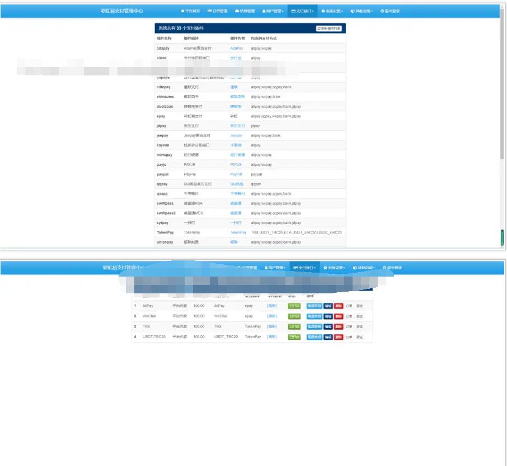Click the 刷新插件列表 refresh button

[328, 28]
